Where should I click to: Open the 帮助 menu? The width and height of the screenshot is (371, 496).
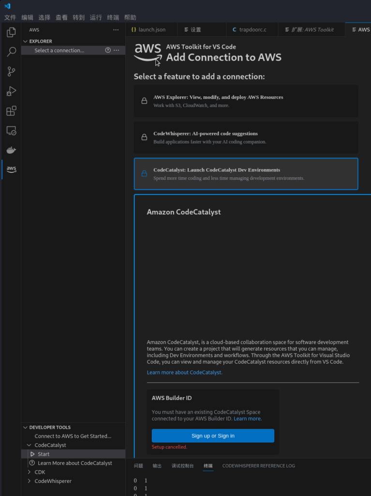click(x=130, y=17)
